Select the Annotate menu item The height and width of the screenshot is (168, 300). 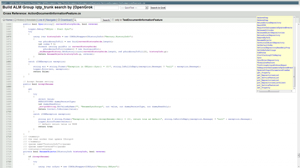[31, 20]
